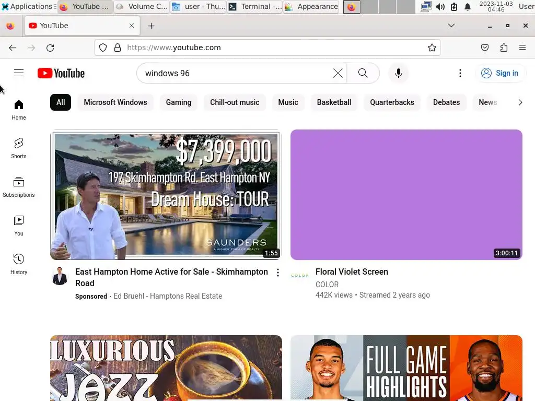Open the Luxurious Jazz video thumbnail
Image resolution: width=535 pixels, height=401 pixels.
[x=166, y=368]
